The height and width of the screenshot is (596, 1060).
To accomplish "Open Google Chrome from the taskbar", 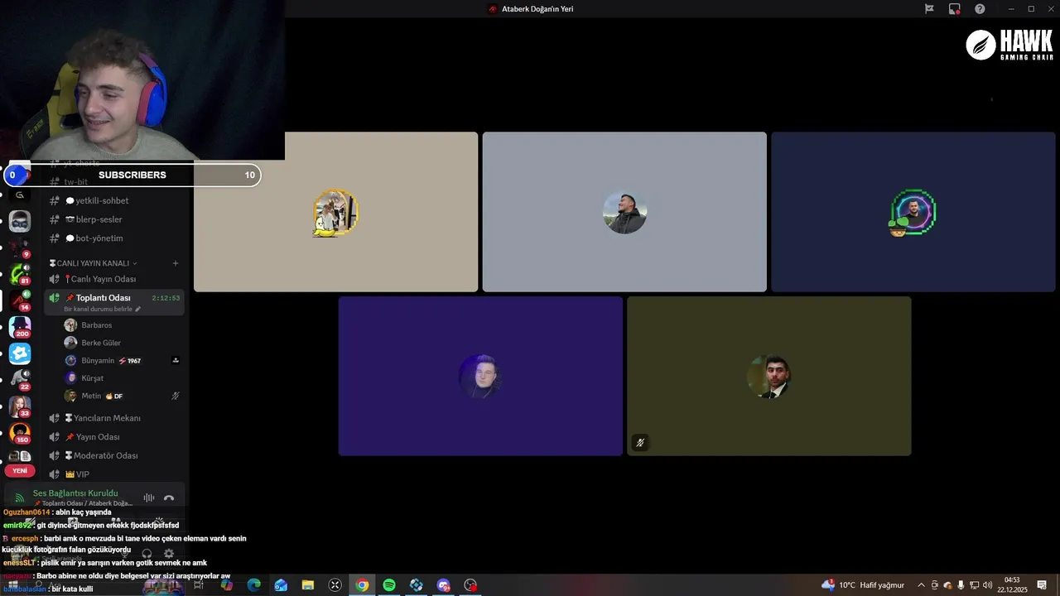I will coord(362,585).
